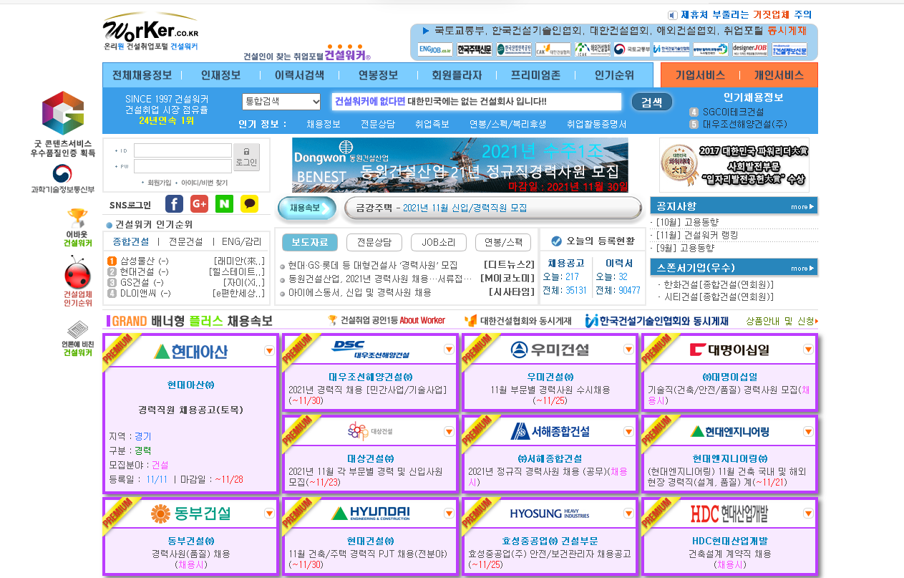Open the 개인서비스 menu
The height and width of the screenshot is (578, 904).
click(779, 75)
